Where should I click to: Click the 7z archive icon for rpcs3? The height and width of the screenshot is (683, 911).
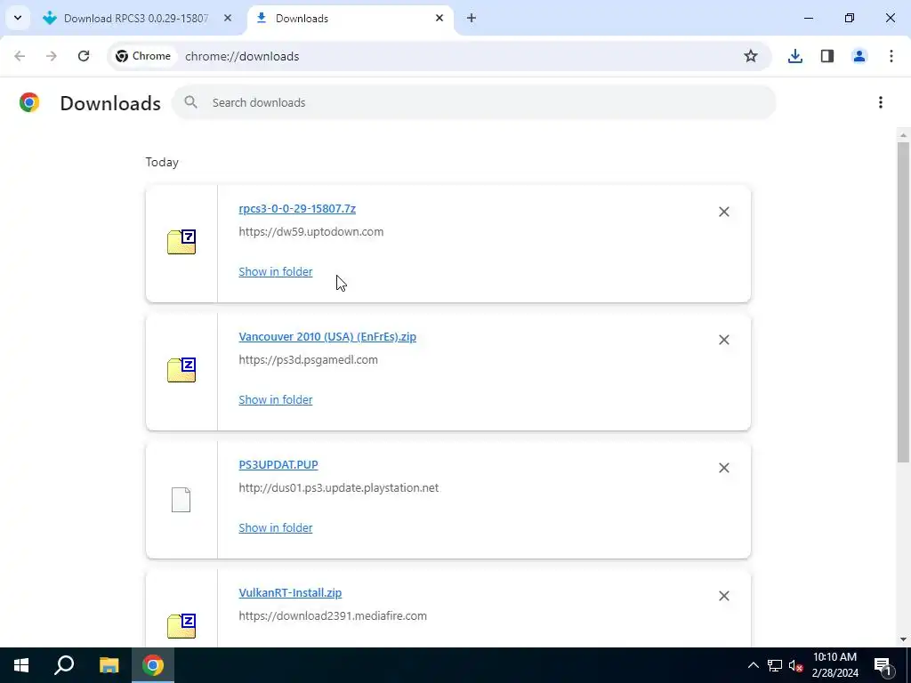181,242
